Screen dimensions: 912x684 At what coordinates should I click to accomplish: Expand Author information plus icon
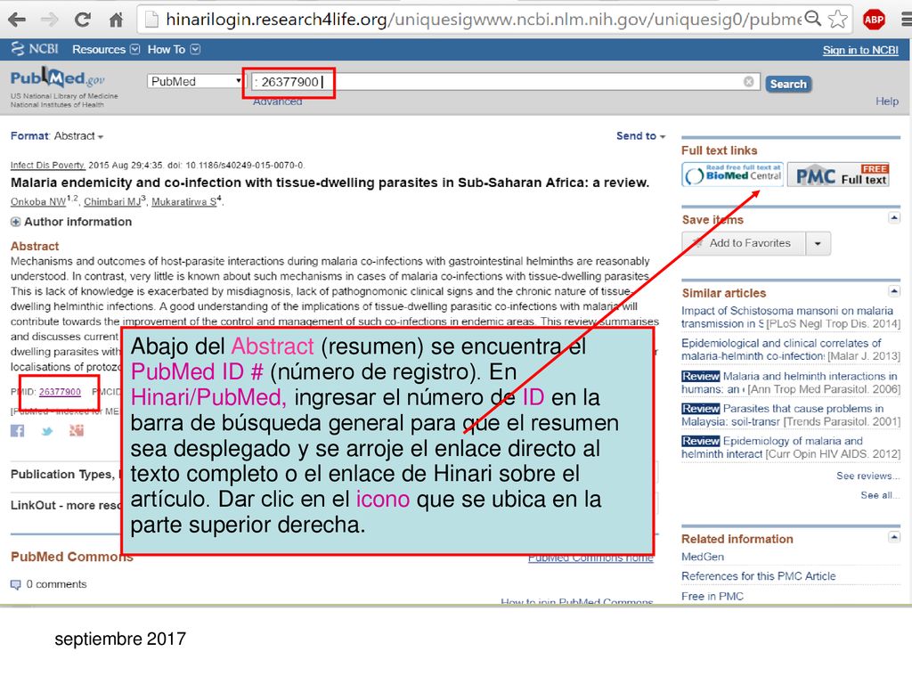point(16,222)
